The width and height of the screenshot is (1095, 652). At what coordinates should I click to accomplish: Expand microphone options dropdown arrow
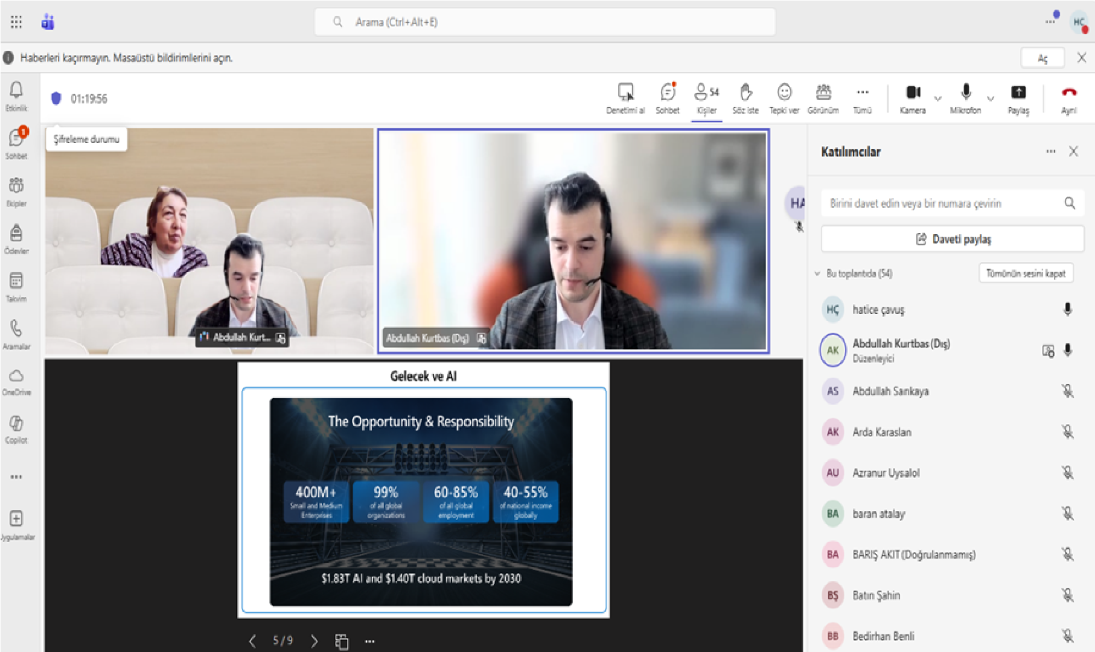coord(991,98)
